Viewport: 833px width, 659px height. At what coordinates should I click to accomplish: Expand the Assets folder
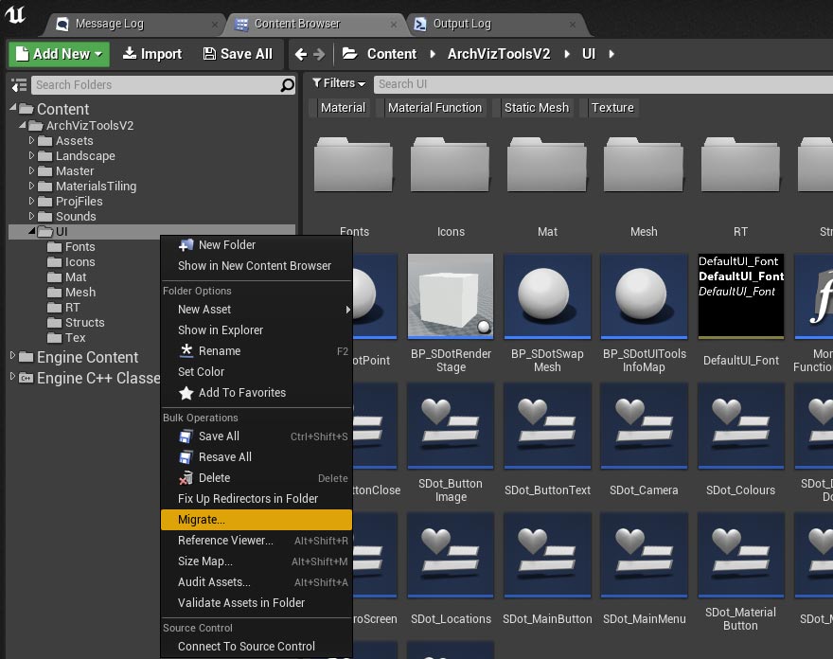pyautogui.click(x=31, y=140)
